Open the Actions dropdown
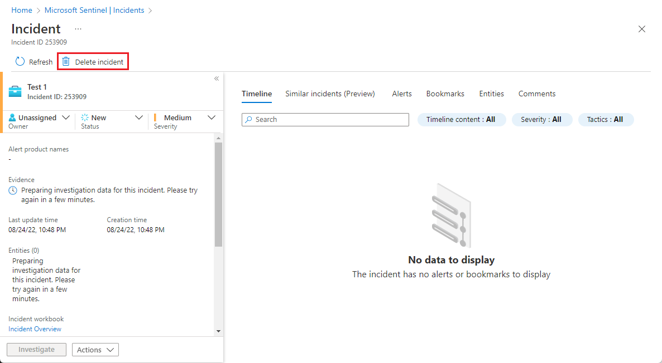 tap(95, 350)
